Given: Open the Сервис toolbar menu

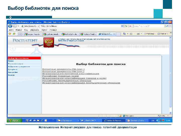Looking at the screenshot, I should 163,34.
